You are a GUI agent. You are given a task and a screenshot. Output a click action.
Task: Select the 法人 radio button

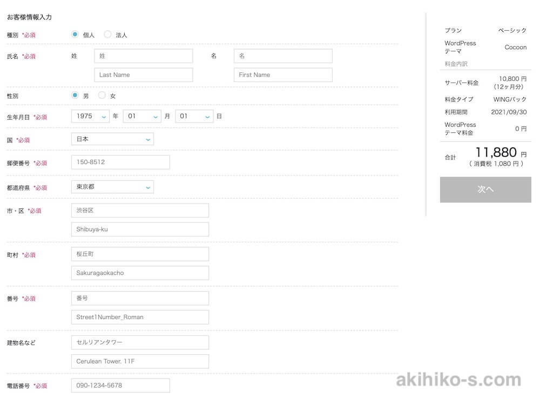[107, 35]
